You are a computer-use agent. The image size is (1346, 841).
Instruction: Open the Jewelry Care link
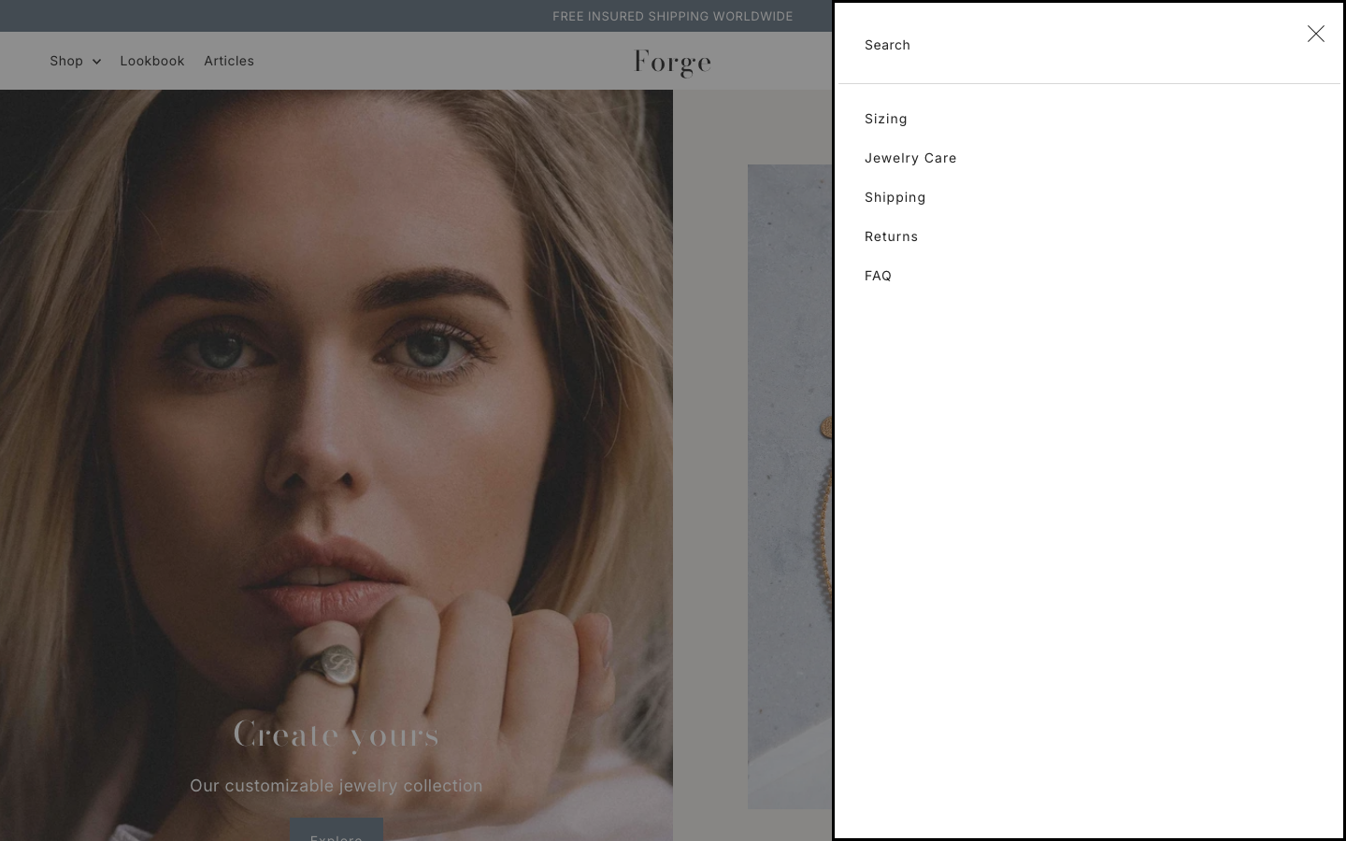tap(909, 158)
